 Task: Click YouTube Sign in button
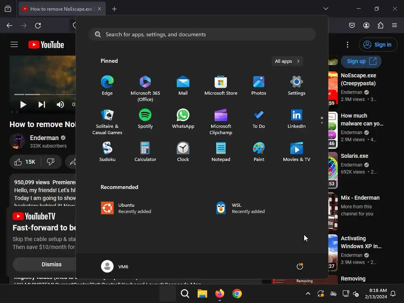378,45
